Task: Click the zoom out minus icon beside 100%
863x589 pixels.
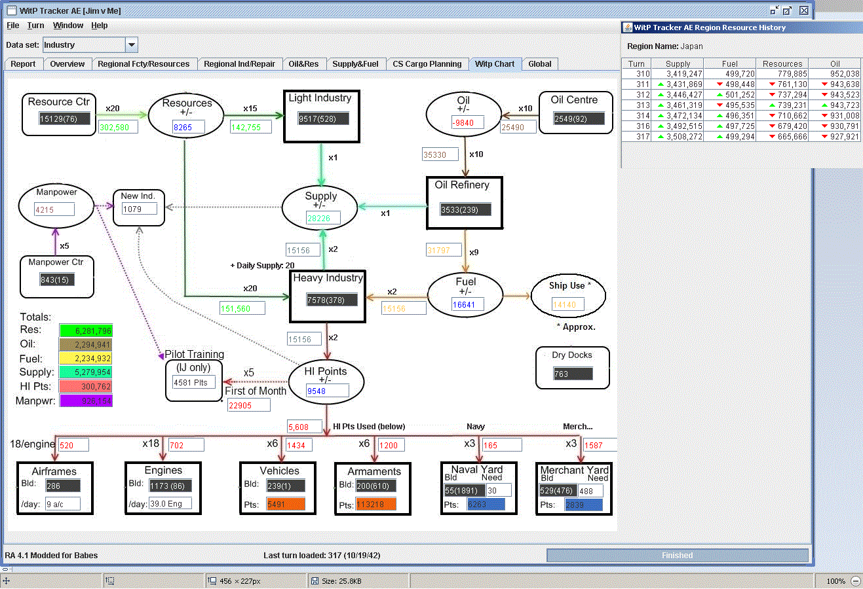Action: 855,580
